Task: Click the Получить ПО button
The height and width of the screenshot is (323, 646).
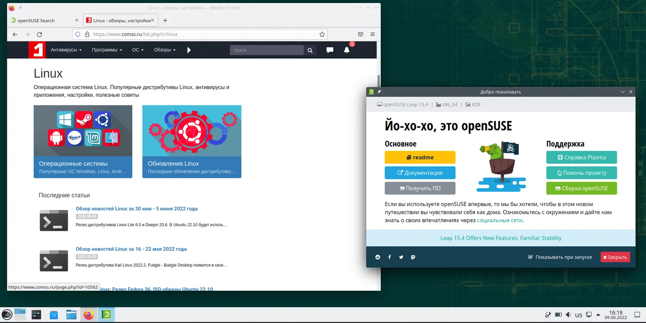Action: (420, 188)
